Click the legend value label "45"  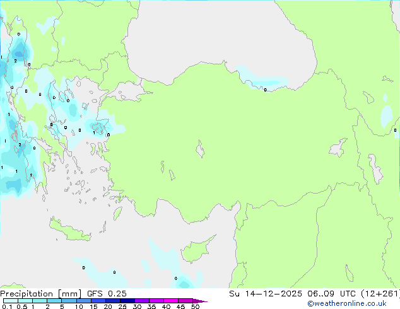pos(180,306)
